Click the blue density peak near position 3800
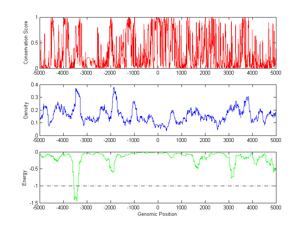 [247, 97]
